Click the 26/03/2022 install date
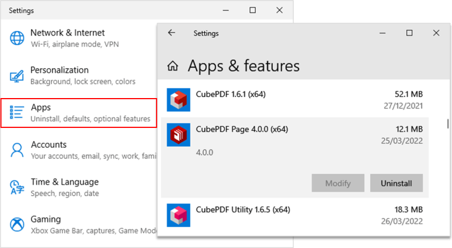 [402, 222]
